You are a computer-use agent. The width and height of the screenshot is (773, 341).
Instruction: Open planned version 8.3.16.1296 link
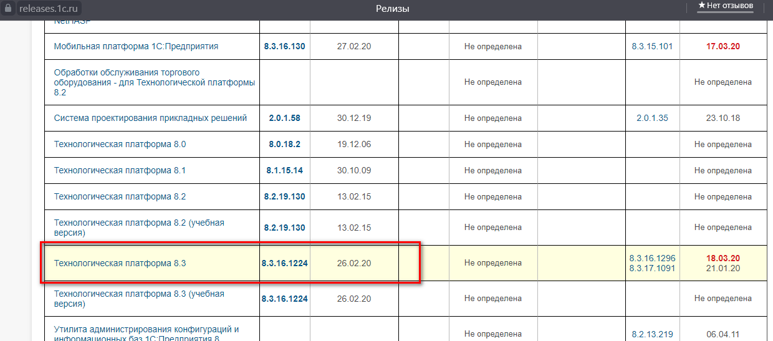click(x=652, y=258)
